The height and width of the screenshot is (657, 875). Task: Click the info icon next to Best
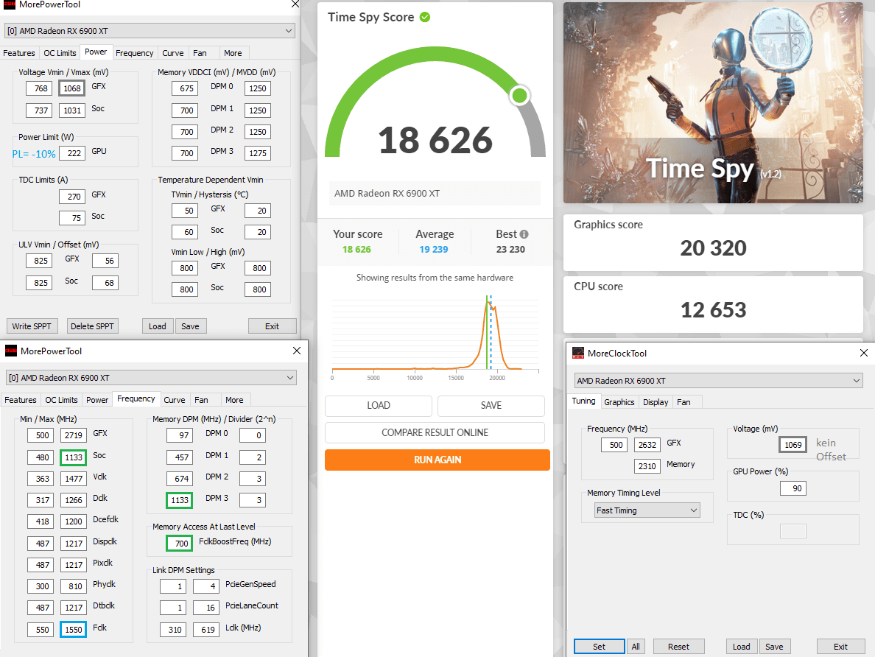(524, 234)
